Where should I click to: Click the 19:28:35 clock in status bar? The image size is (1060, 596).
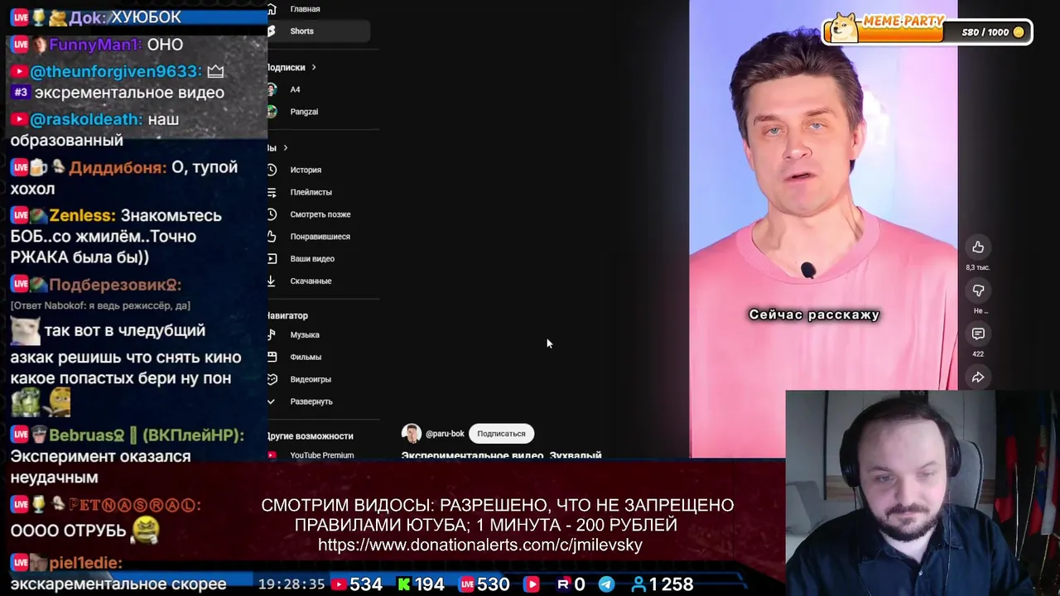(x=291, y=584)
